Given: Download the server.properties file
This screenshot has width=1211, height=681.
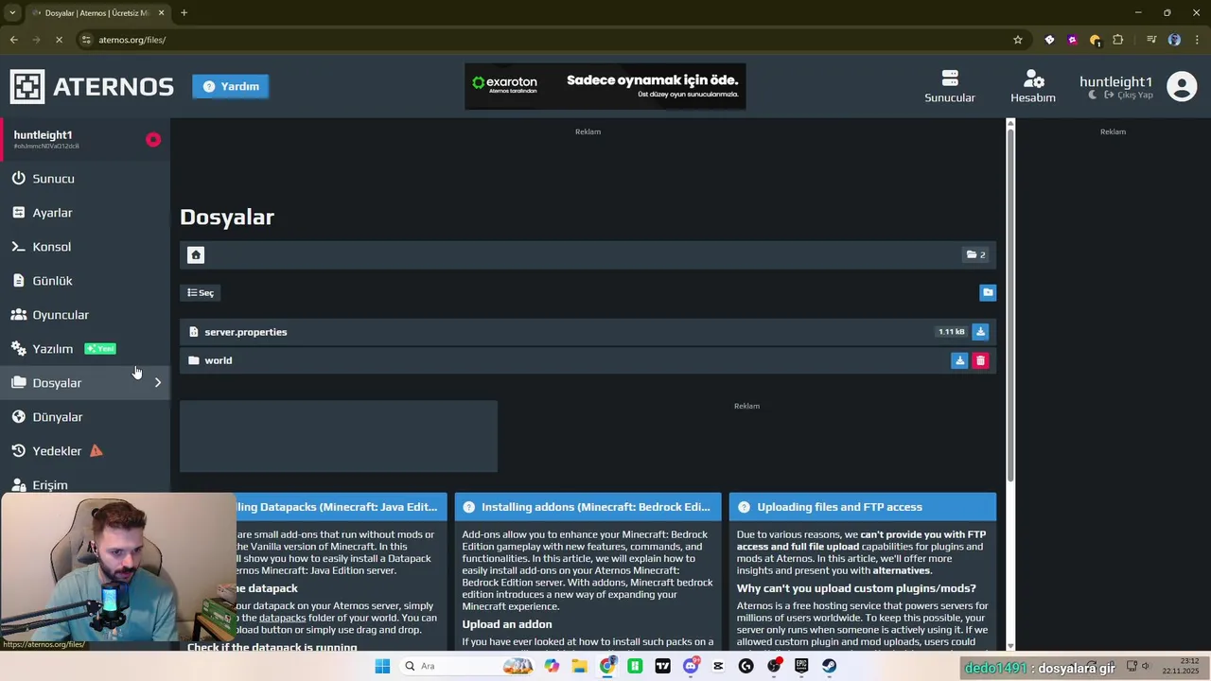Looking at the screenshot, I should click(x=980, y=332).
